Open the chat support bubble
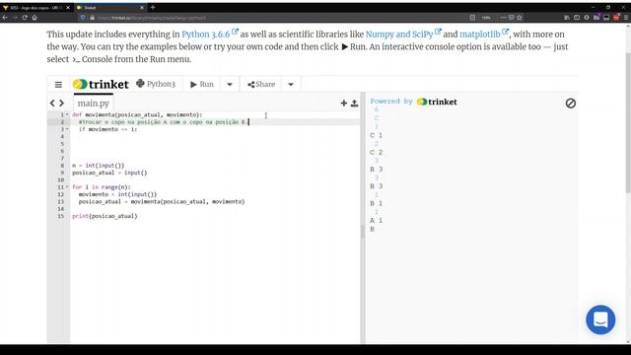 (x=600, y=319)
